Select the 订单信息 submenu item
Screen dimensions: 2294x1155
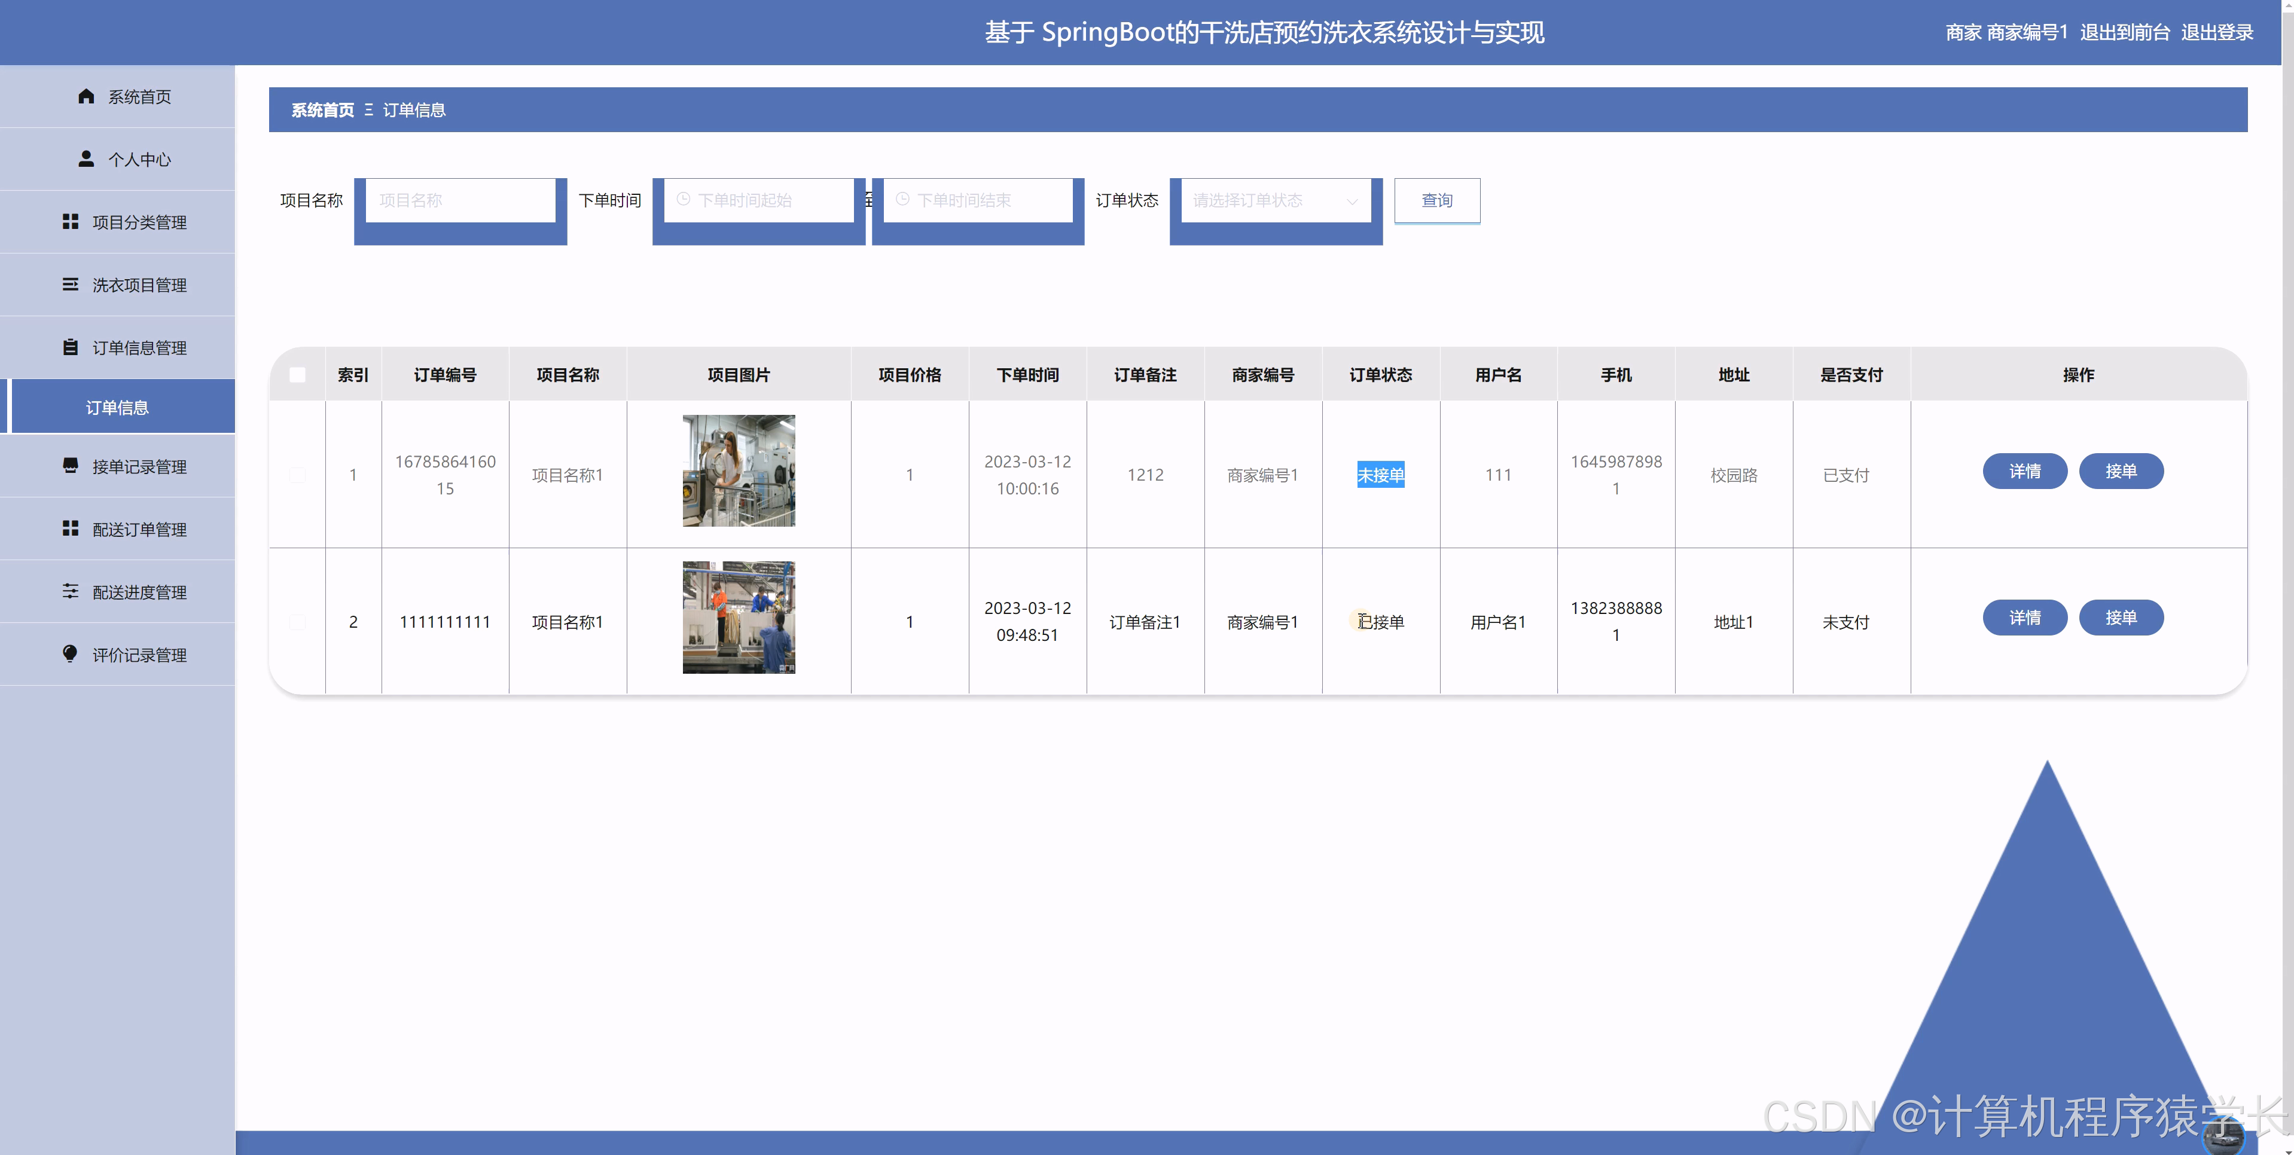[118, 407]
